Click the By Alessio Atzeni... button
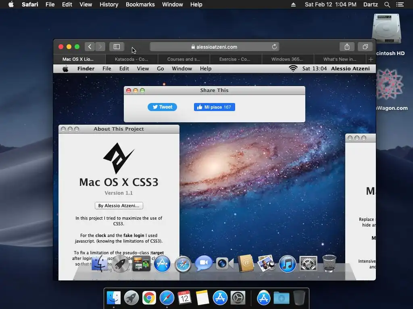The height and width of the screenshot is (309, 413). click(x=119, y=206)
